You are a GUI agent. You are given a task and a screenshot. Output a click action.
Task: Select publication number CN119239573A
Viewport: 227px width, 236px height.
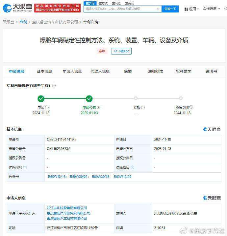pos(59,149)
